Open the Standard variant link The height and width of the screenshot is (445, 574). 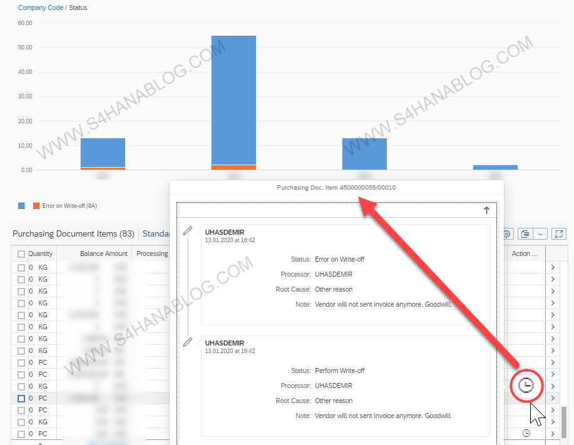156,233
